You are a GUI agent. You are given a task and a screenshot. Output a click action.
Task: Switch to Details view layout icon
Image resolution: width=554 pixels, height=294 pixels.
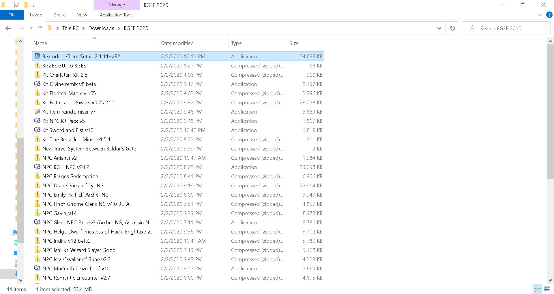pos(538,289)
